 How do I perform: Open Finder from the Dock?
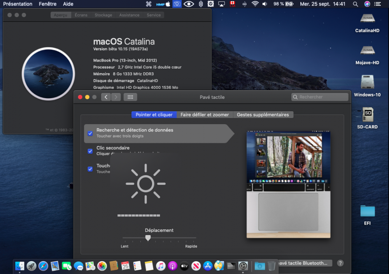click(x=19, y=266)
